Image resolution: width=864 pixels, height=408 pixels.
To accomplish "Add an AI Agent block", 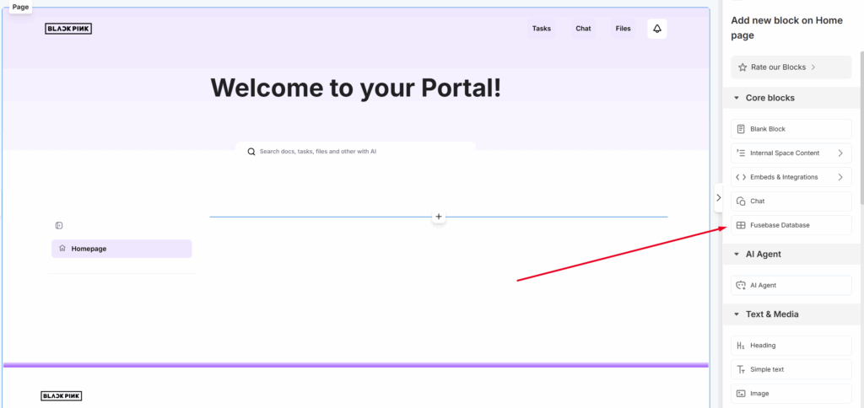I will (x=791, y=285).
